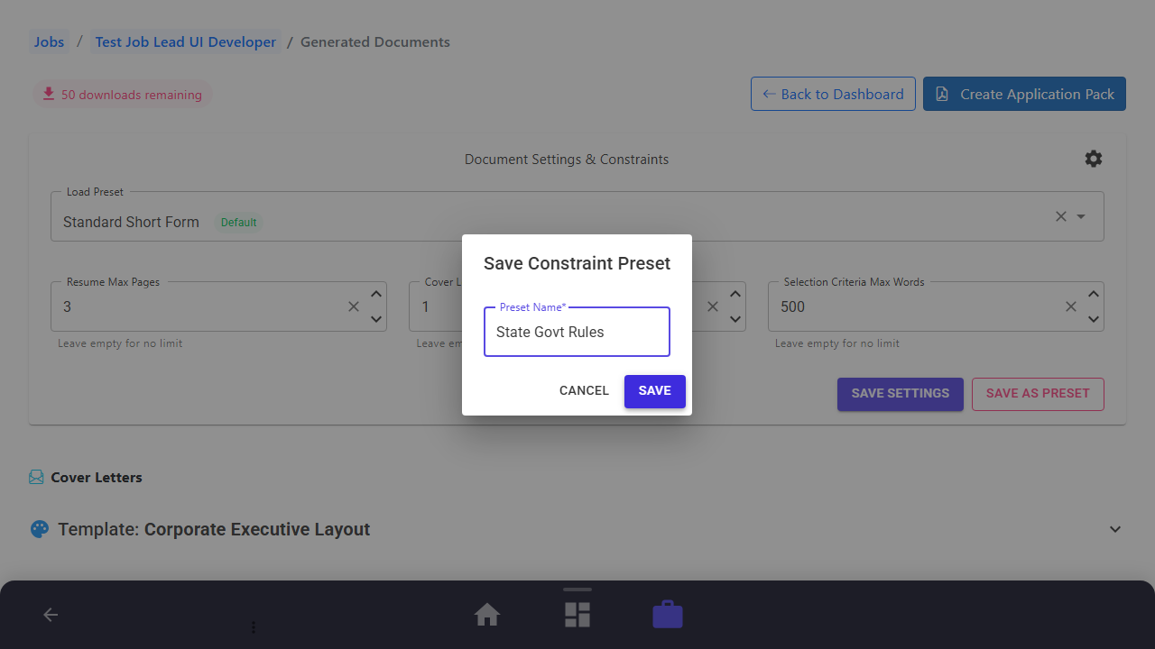Decrease Resume Max Pages with down arrow
This screenshot has height=649, width=1155.
point(376,319)
